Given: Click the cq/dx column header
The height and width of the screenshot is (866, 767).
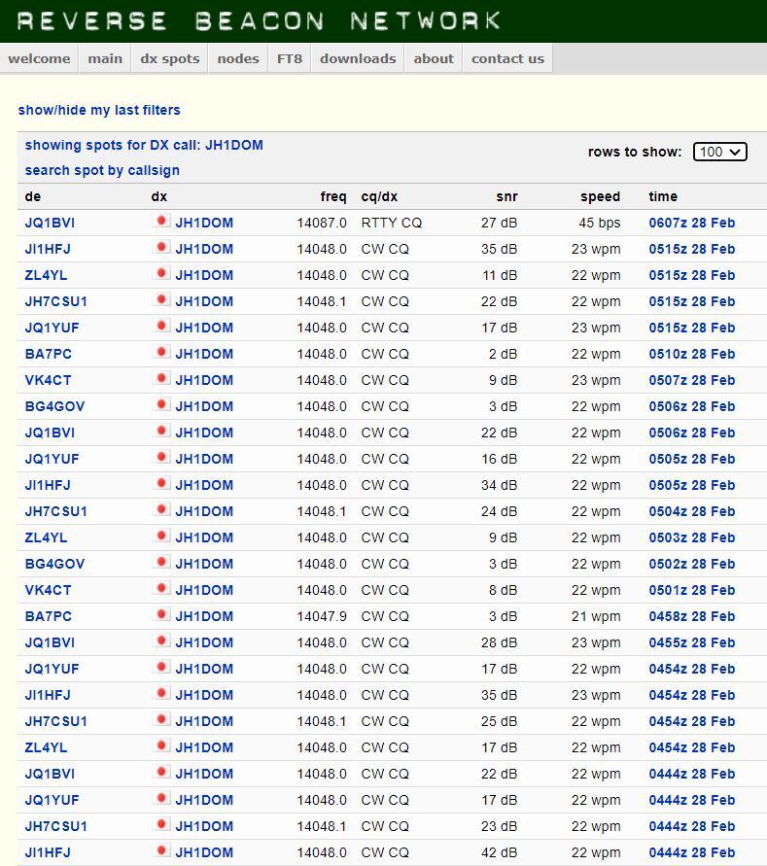Looking at the screenshot, I should tap(379, 196).
